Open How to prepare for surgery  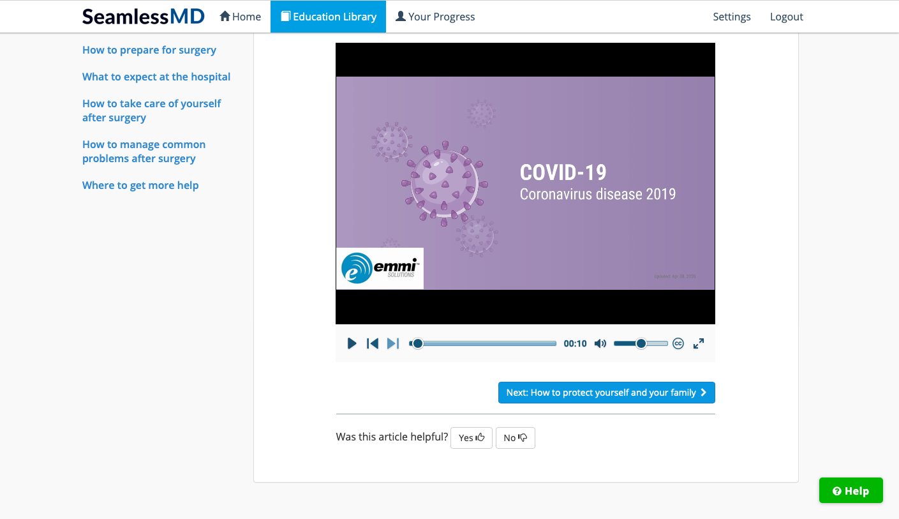click(x=149, y=50)
